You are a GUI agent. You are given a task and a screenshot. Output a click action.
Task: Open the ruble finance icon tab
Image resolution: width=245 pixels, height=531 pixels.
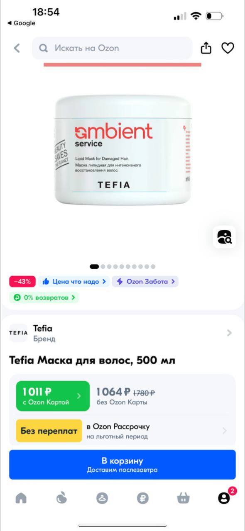point(142,498)
